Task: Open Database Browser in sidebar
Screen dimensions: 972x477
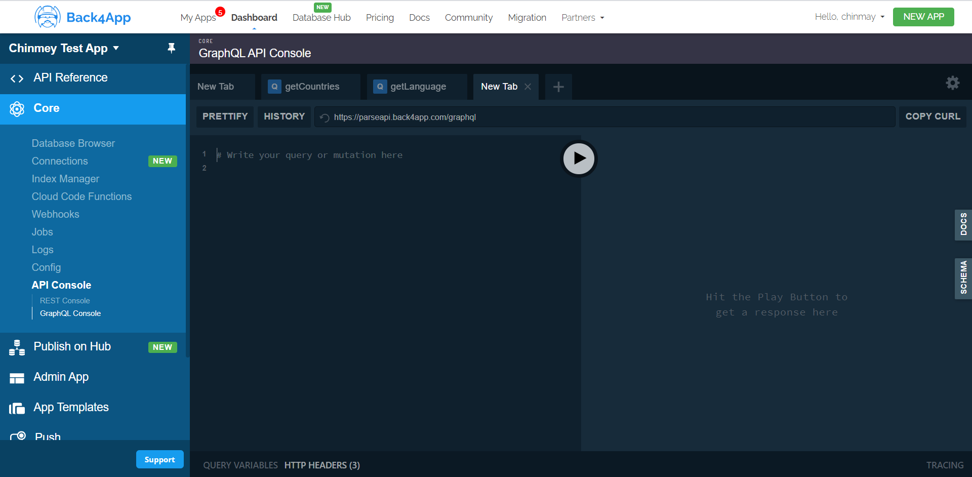Action: [x=73, y=143]
